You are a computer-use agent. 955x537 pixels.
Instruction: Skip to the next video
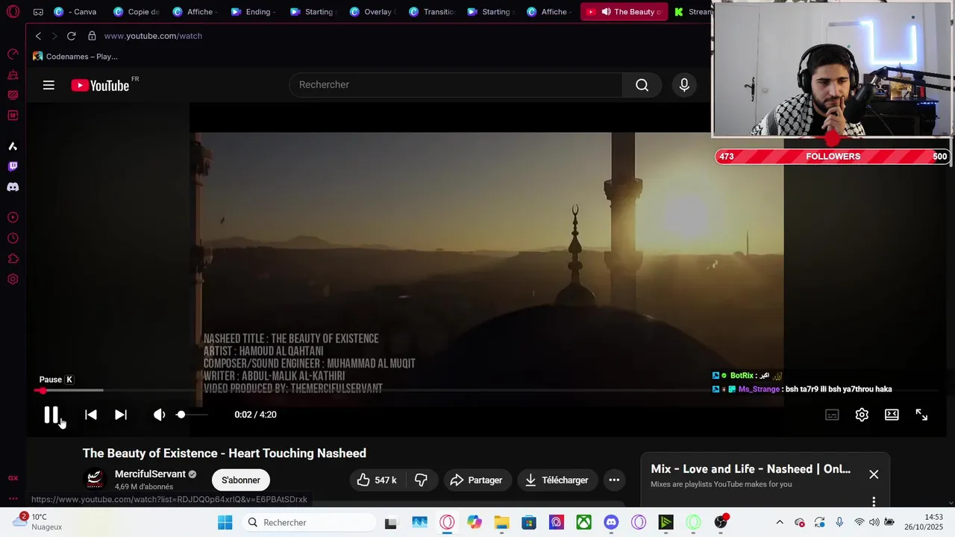pyautogui.click(x=121, y=415)
